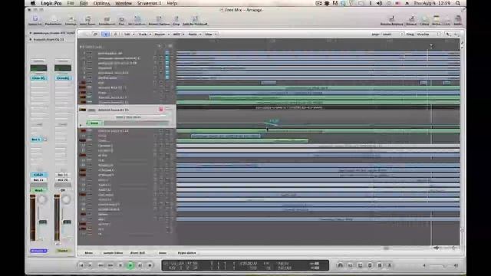Screen dimensions: 491x276
Task: Toggle the blue highlighted button left of Edit menu
Action: pyautogui.click(x=106, y=34)
